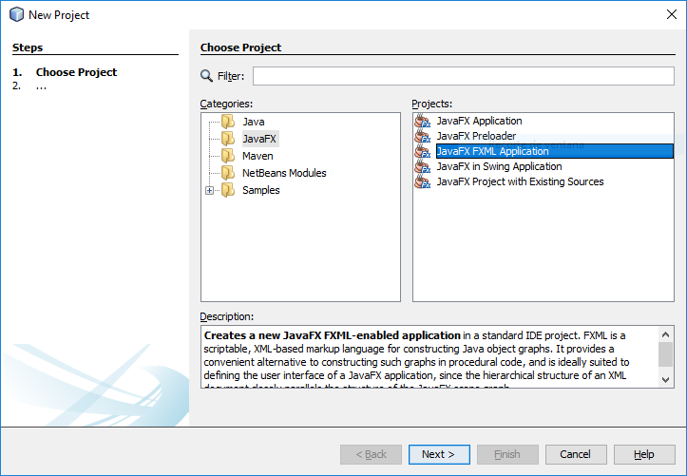
Task: Focus the Filter text field
Action: (x=463, y=76)
